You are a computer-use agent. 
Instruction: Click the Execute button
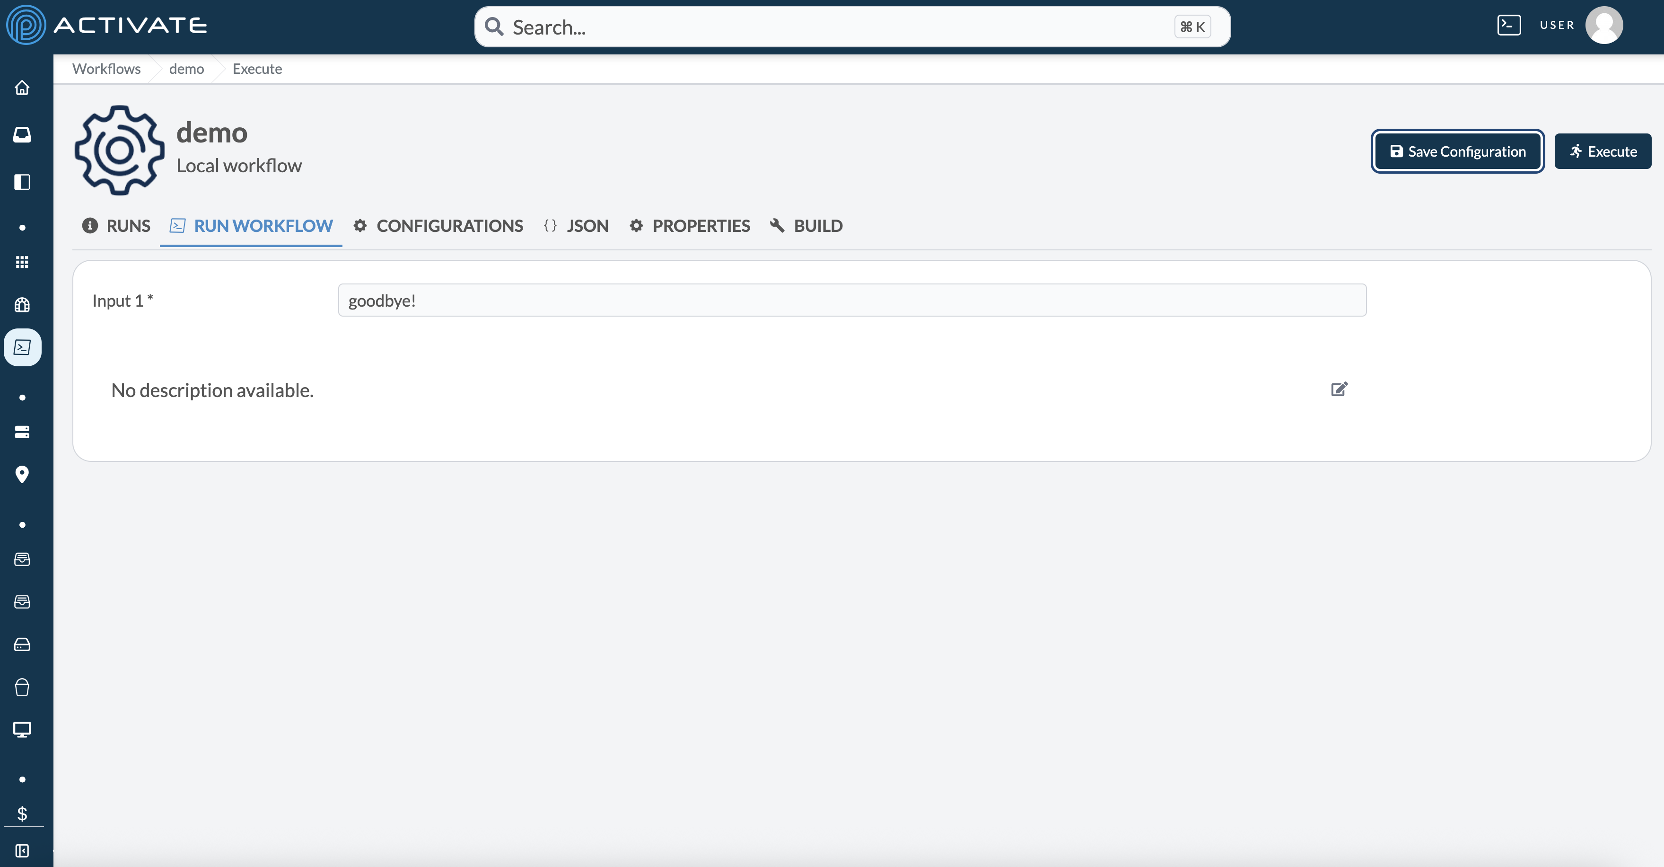pos(1603,151)
